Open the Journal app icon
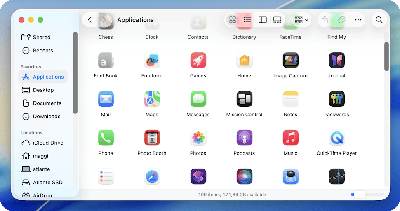 pyautogui.click(x=336, y=61)
